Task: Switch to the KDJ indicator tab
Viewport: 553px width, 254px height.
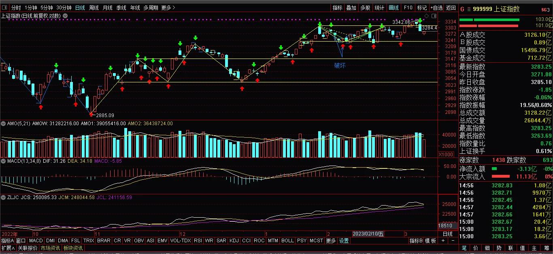Action: 234,241
